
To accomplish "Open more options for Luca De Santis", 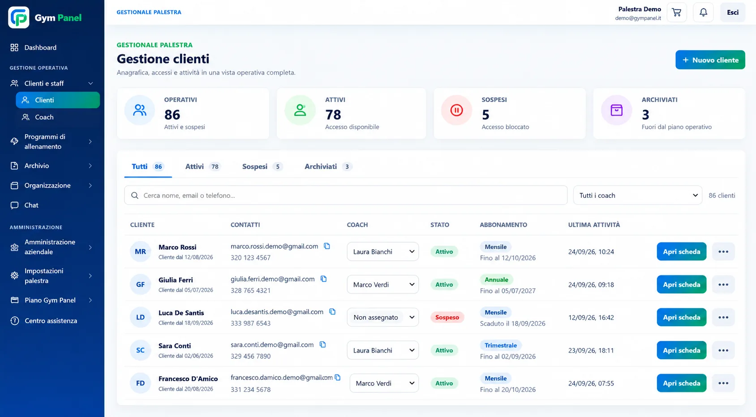I will 723,317.
